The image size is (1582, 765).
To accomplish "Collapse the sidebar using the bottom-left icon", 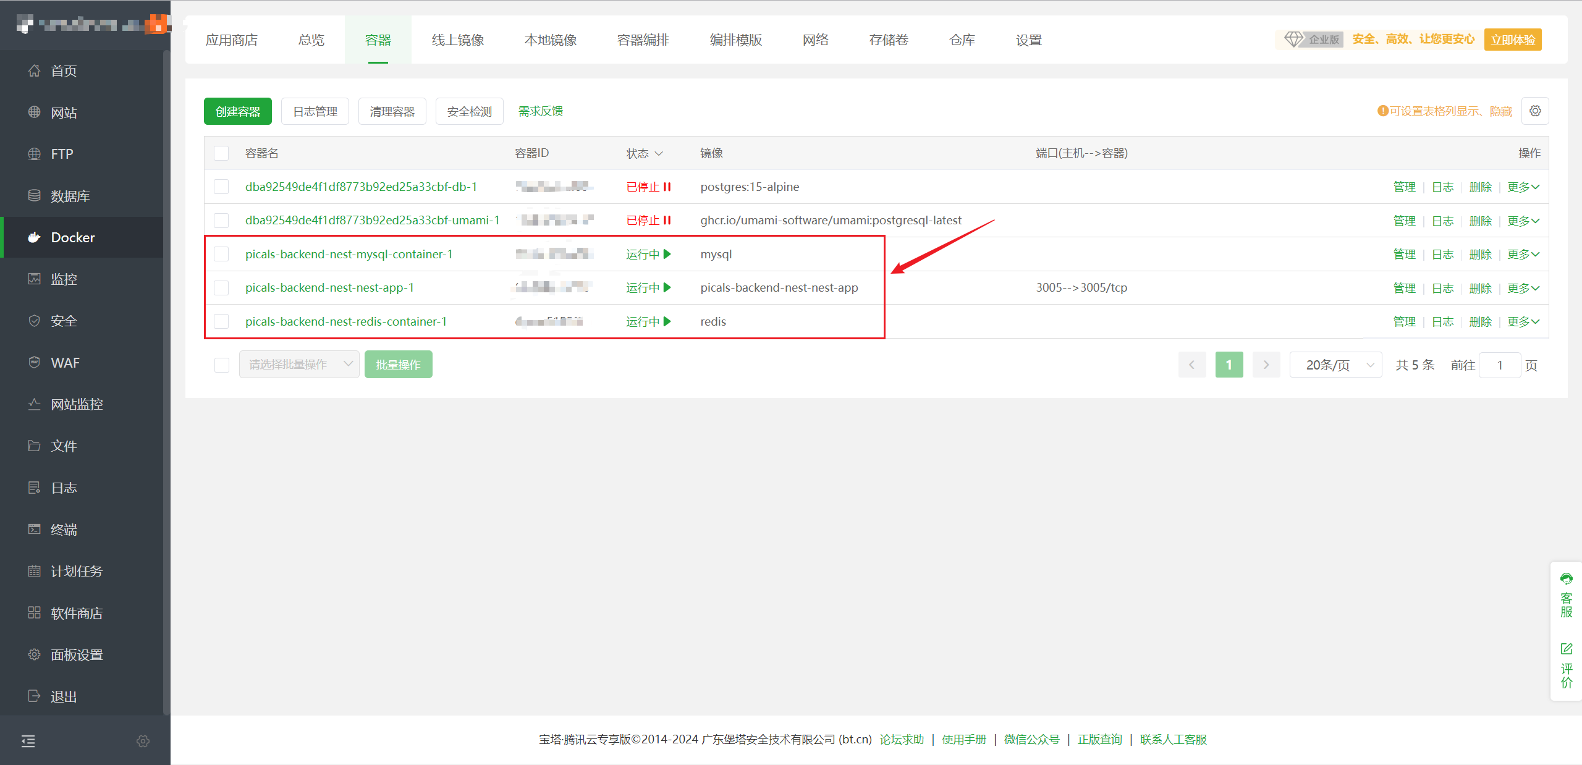I will click(27, 740).
